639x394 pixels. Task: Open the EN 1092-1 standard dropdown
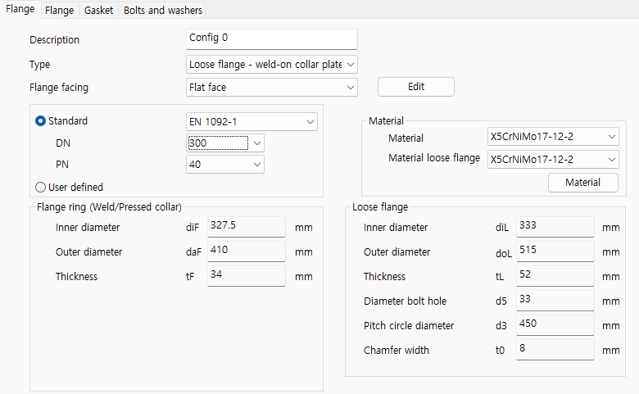[x=252, y=121]
